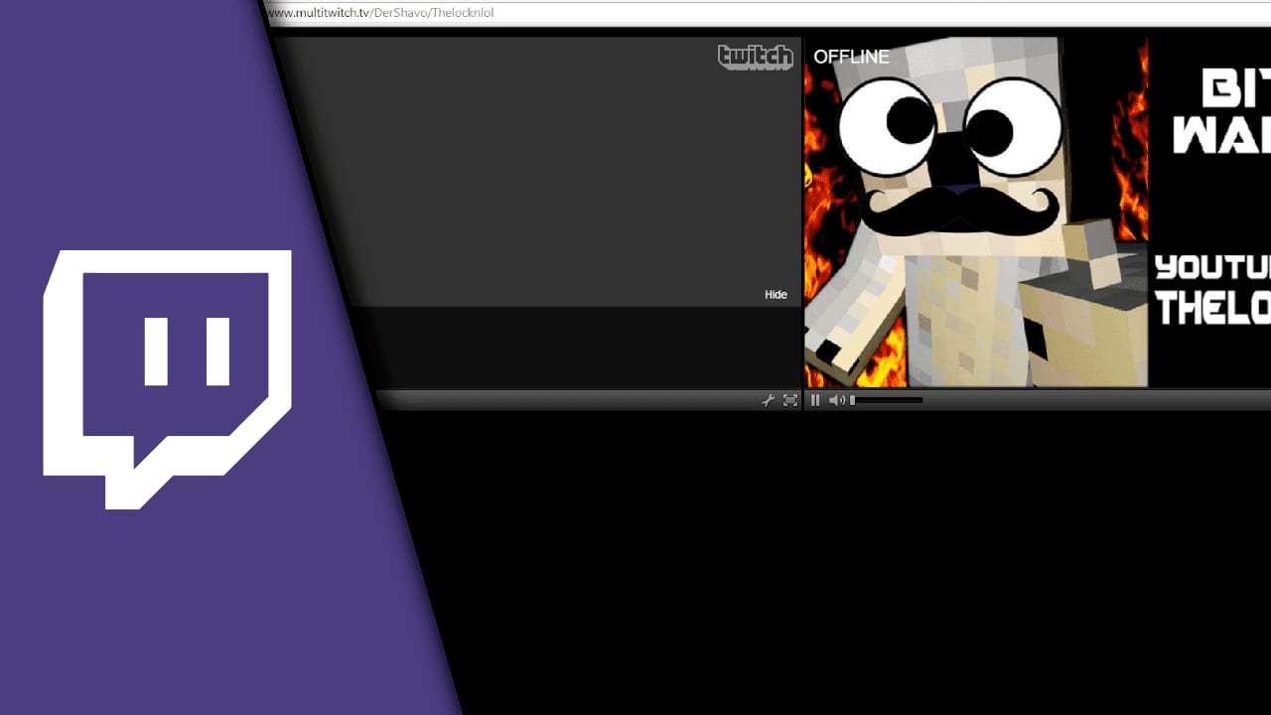Viewport: 1271px width, 715px height.
Task: Open the Twitch logo link in left player
Action: [755, 57]
